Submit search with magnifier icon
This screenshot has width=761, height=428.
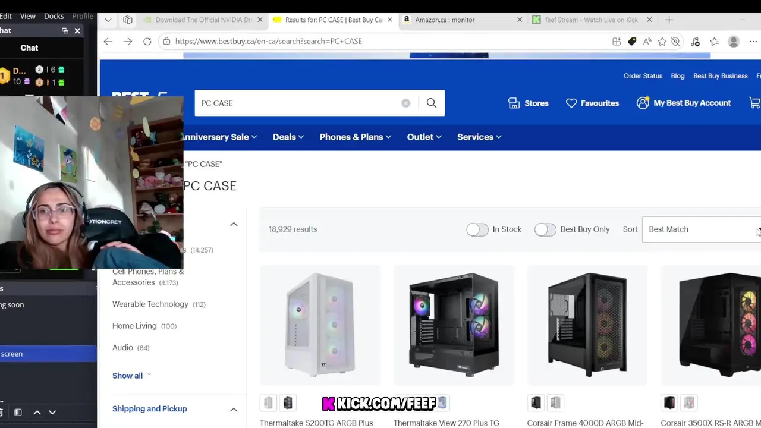coord(432,103)
